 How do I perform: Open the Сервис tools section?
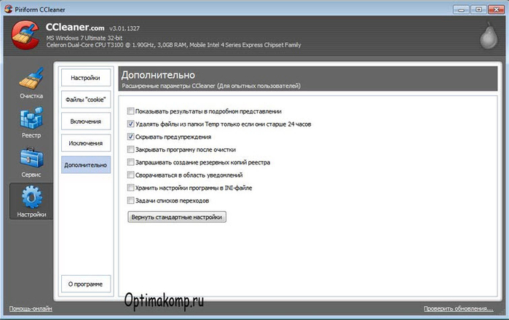[31, 162]
